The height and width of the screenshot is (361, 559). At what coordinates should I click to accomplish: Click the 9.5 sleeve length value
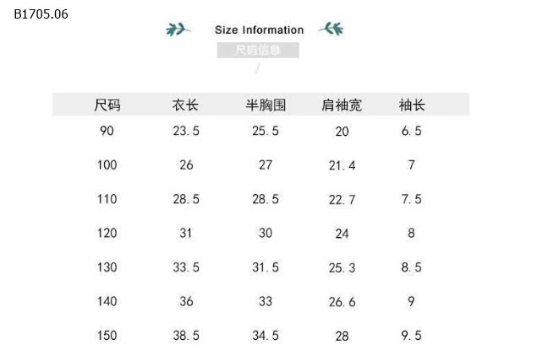click(412, 336)
